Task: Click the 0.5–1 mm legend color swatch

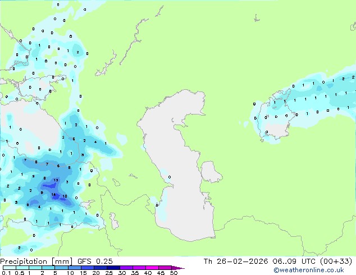Action: coord(22,268)
